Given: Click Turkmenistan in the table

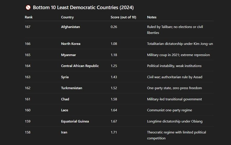Looking at the screenshot, I should click(x=72, y=88).
